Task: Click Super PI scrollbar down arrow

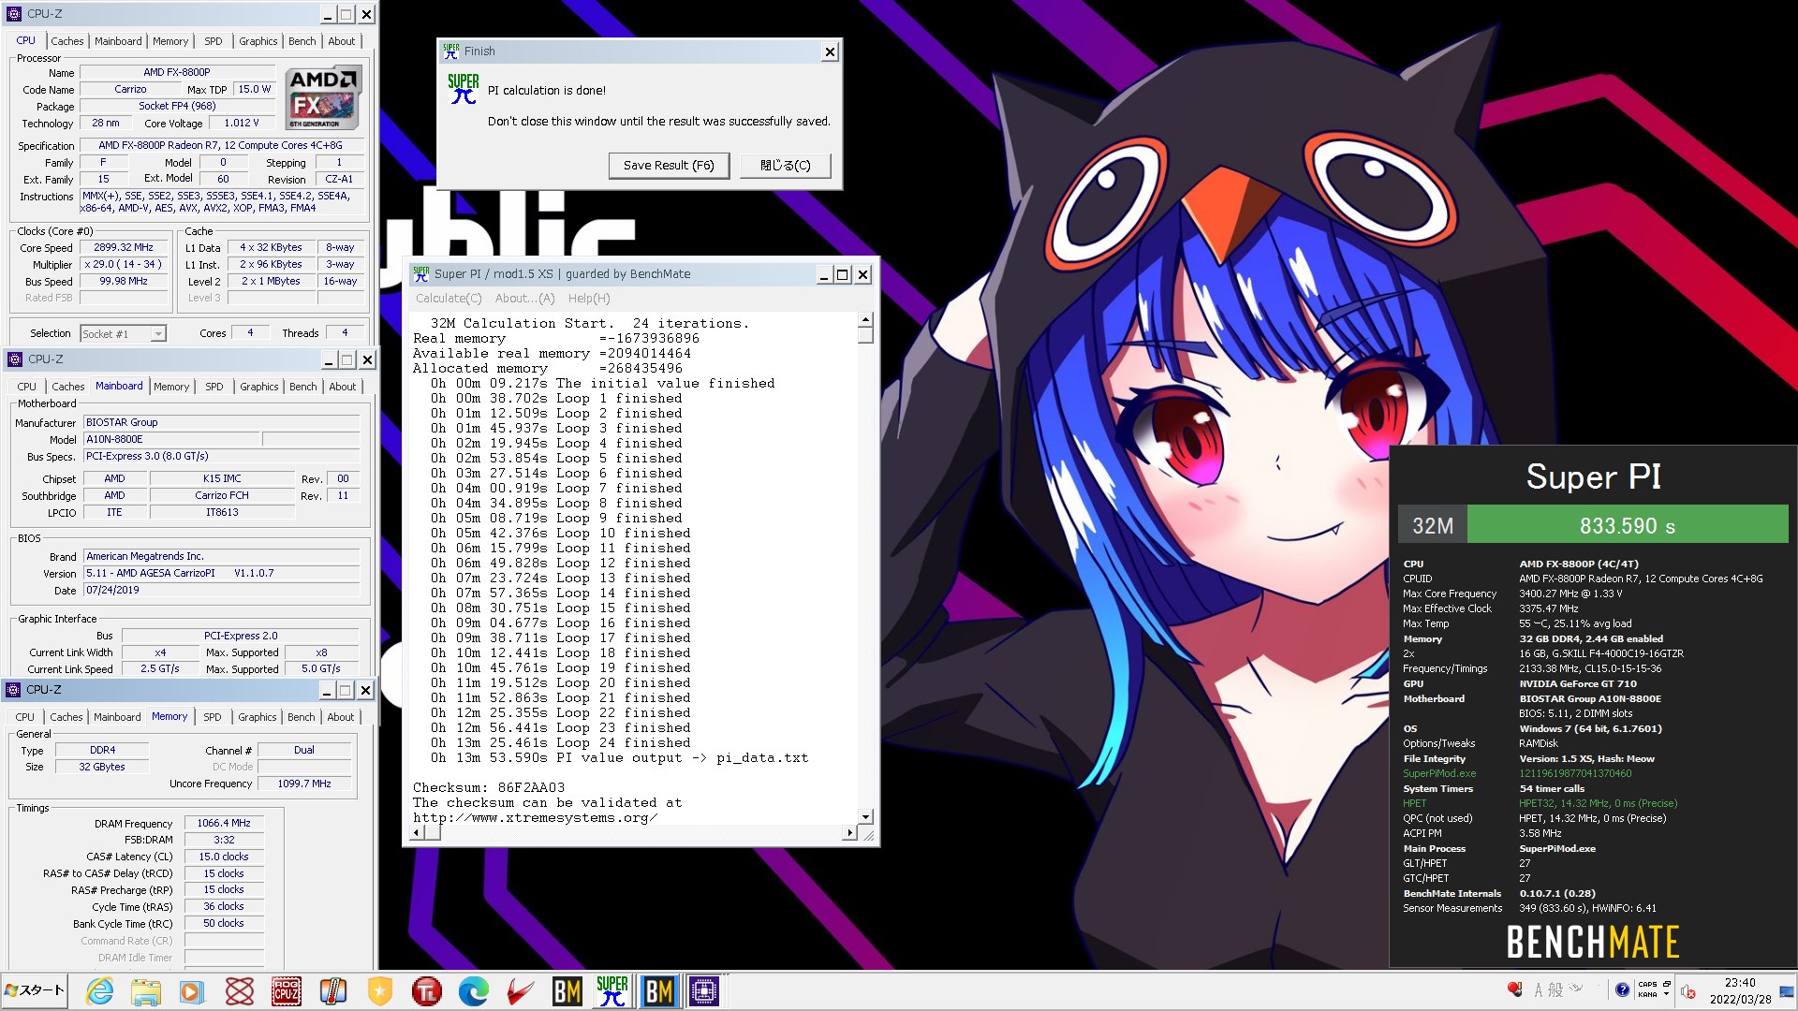Action: coord(865,817)
